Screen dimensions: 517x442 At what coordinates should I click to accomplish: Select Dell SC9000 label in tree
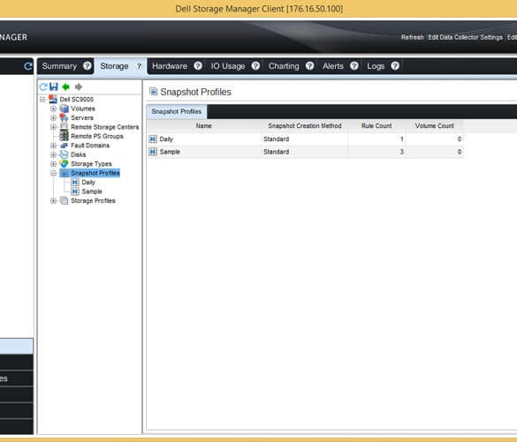(77, 100)
